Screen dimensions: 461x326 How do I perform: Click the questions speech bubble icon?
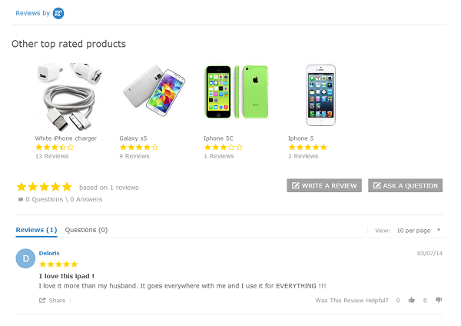point(21,199)
